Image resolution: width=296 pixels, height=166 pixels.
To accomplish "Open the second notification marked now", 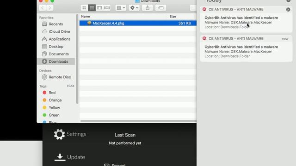I will (246, 48).
